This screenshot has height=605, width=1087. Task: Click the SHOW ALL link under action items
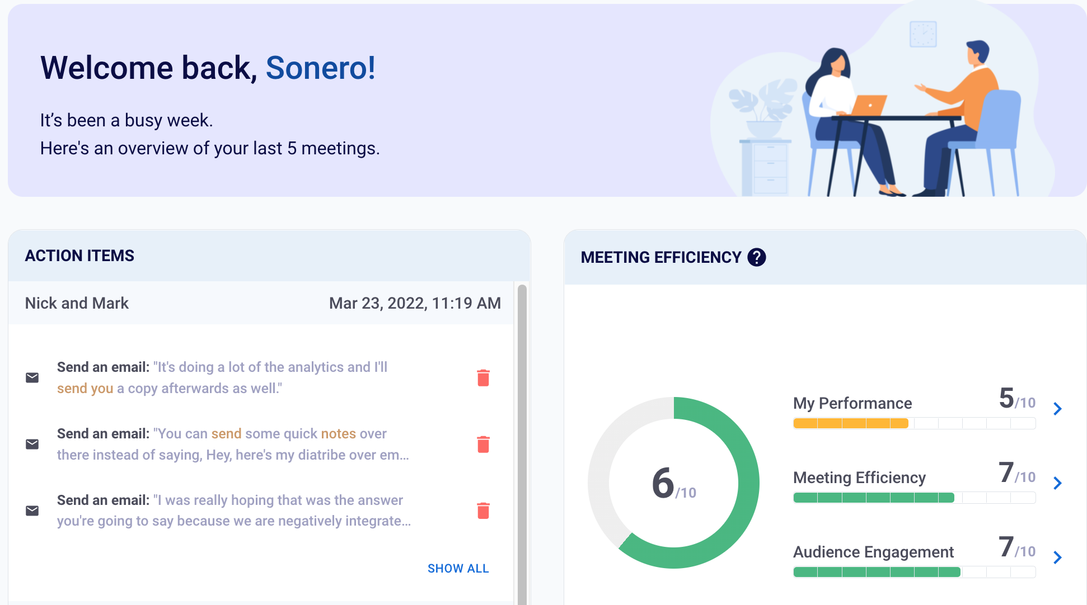click(458, 568)
